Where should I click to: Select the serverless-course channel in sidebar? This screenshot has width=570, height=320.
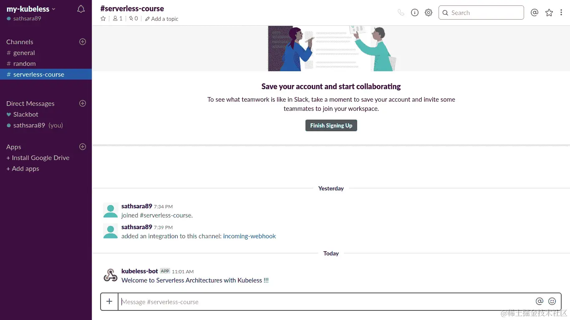coord(46,74)
